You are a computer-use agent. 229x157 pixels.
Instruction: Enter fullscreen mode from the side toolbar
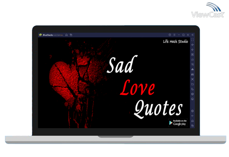click(192, 40)
